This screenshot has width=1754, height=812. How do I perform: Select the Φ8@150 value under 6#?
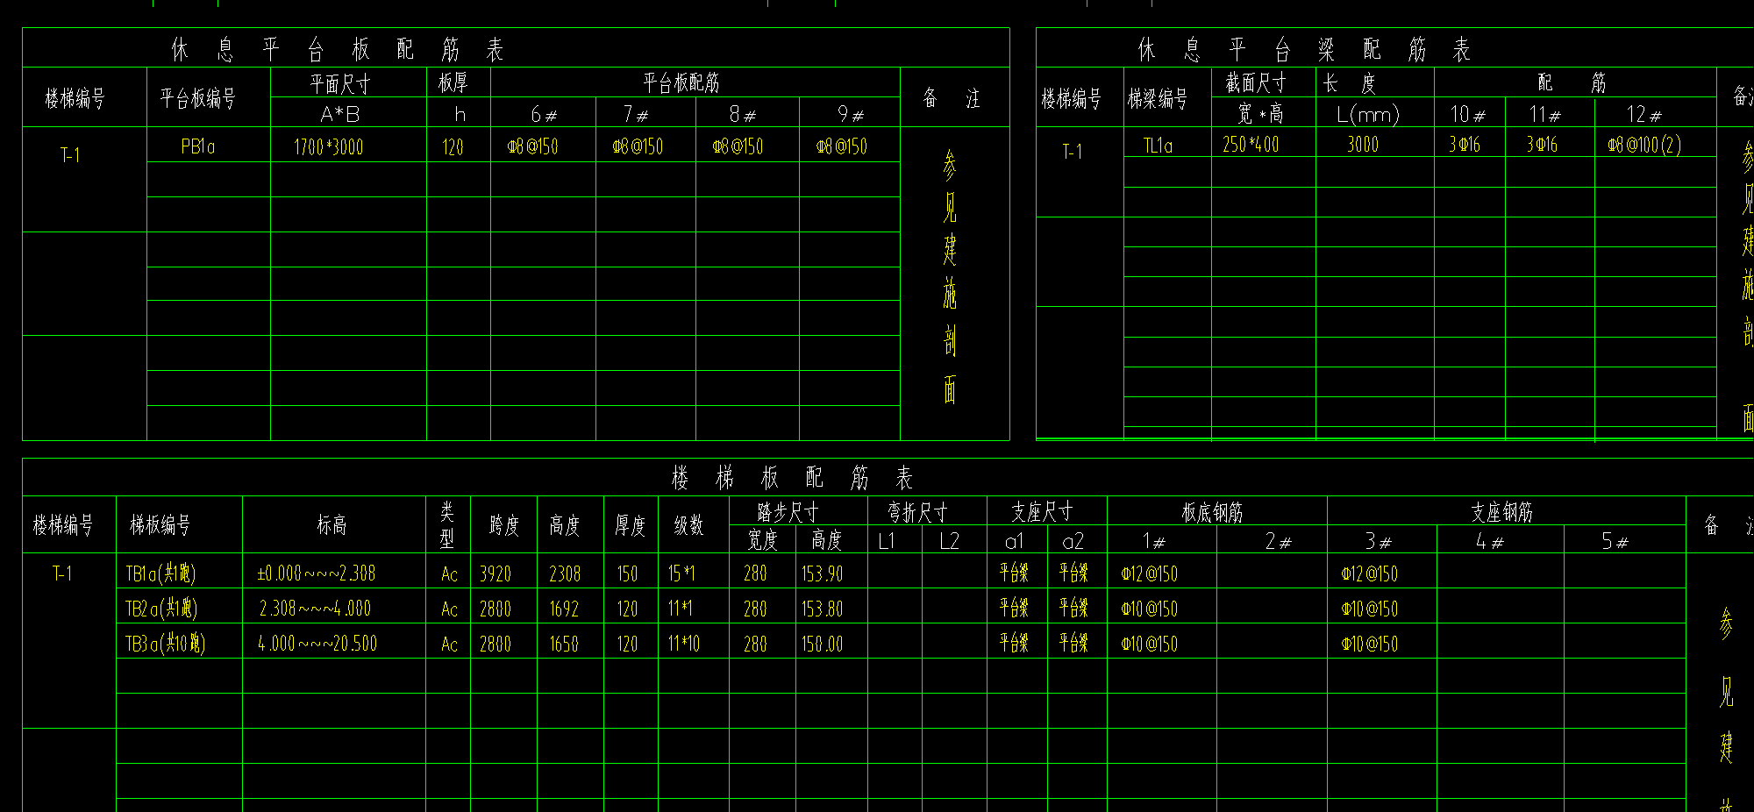click(x=533, y=146)
